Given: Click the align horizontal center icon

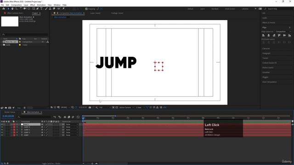Looking at the screenshot, I should click(x=269, y=35).
